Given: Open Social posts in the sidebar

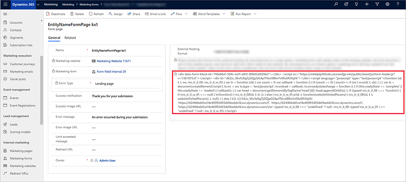Looking at the screenshot, I should pyautogui.click(x=18, y=79).
